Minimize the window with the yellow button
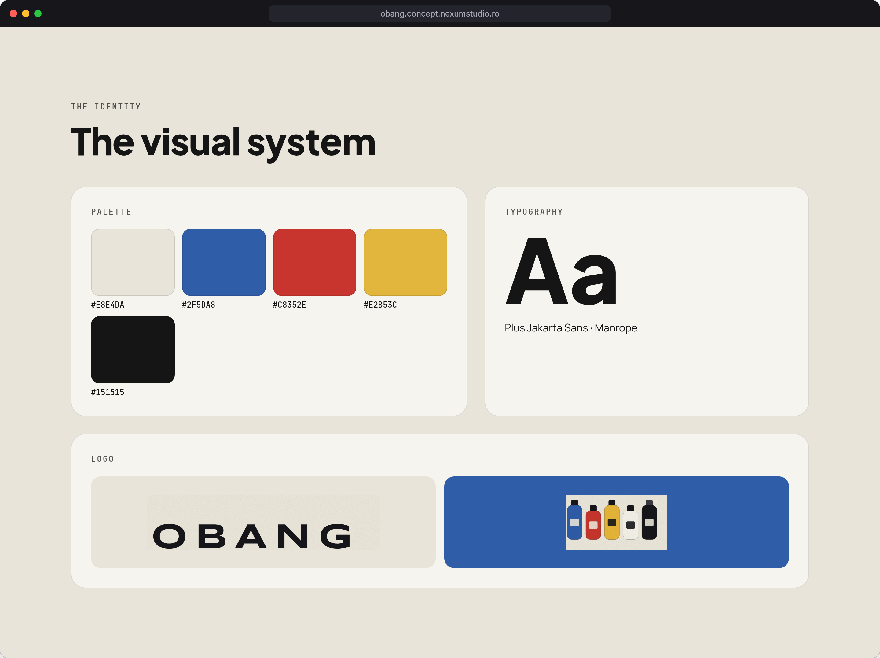This screenshot has width=880, height=658. coord(26,13)
